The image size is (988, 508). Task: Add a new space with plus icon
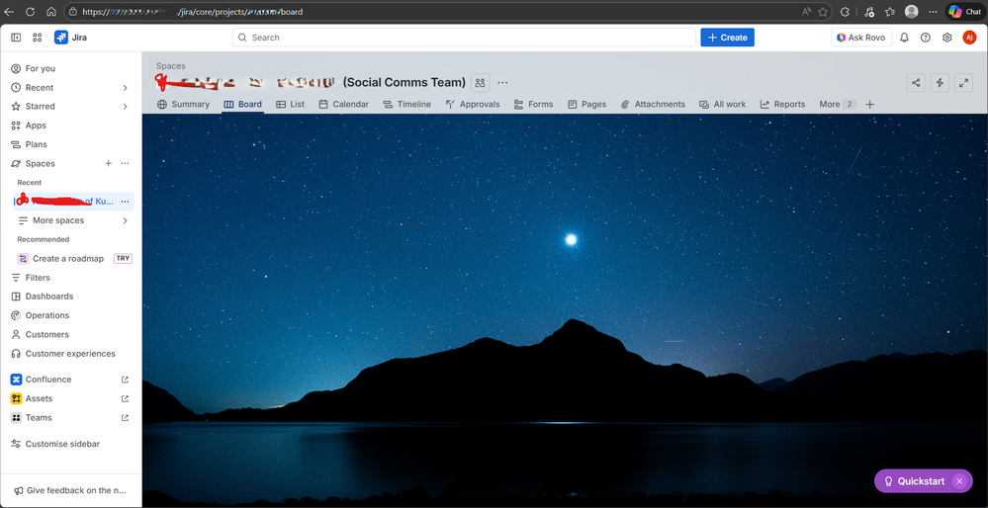pos(109,163)
